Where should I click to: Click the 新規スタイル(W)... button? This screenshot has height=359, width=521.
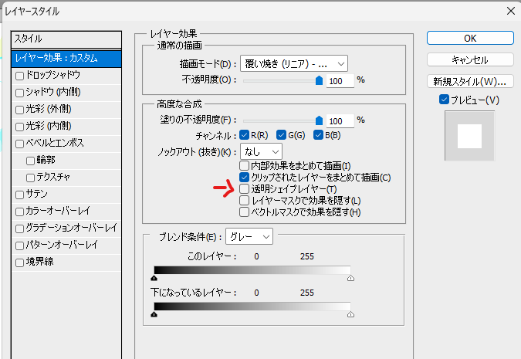469,81
